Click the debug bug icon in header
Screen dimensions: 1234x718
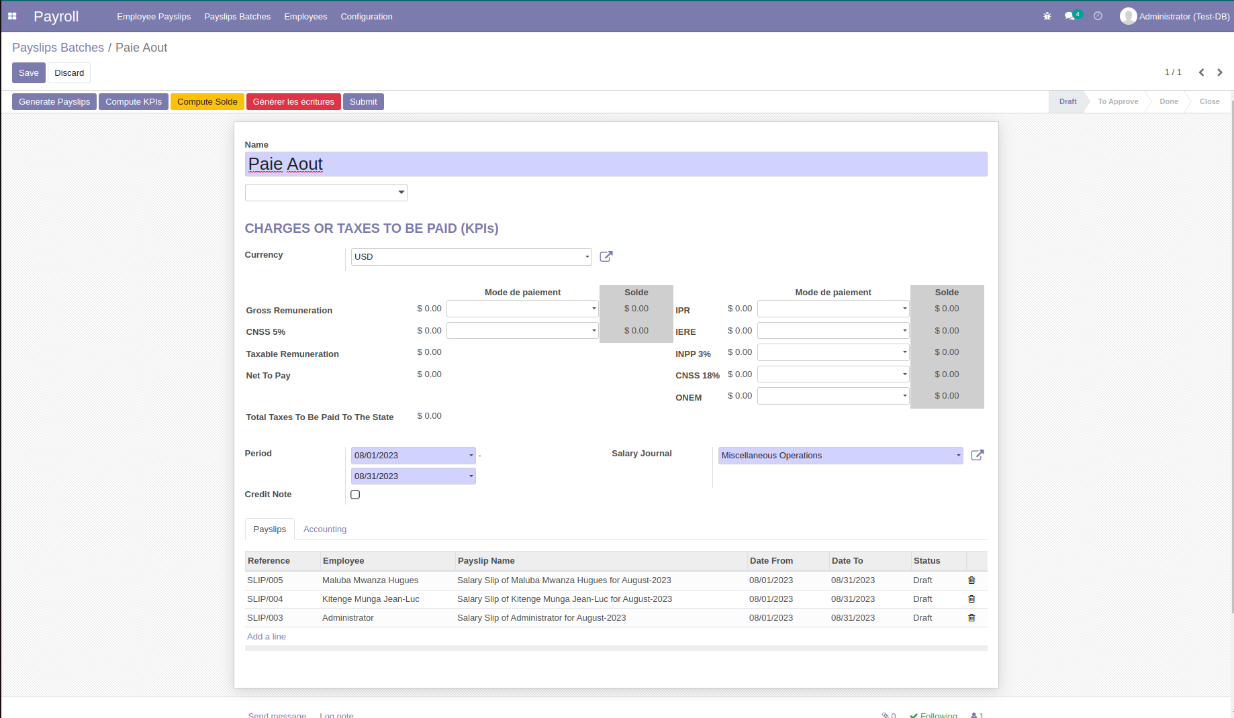pos(1047,16)
